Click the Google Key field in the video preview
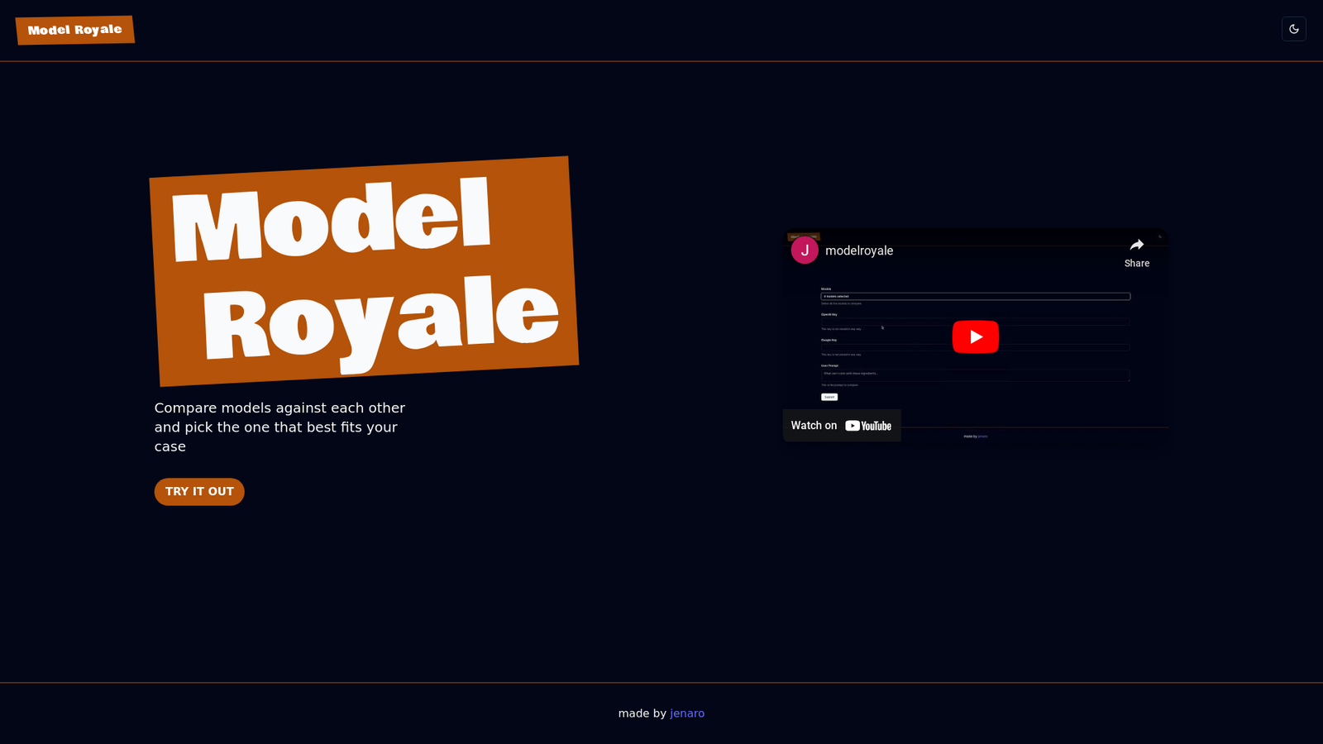Image resolution: width=1323 pixels, height=744 pixels. click(x=976, y=347)
